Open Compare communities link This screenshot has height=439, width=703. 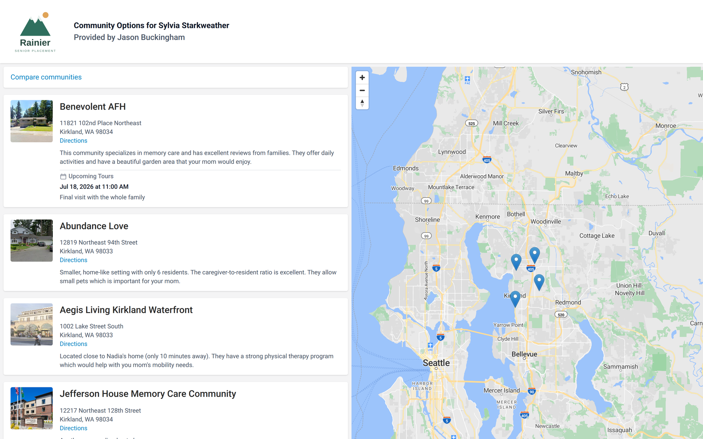coord(46,77)
